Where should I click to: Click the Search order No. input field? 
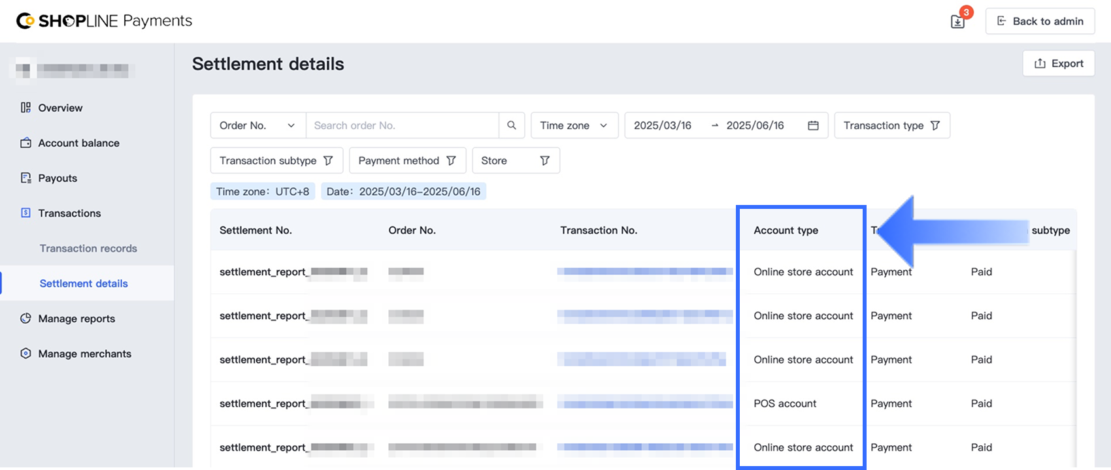click(402, 125)
